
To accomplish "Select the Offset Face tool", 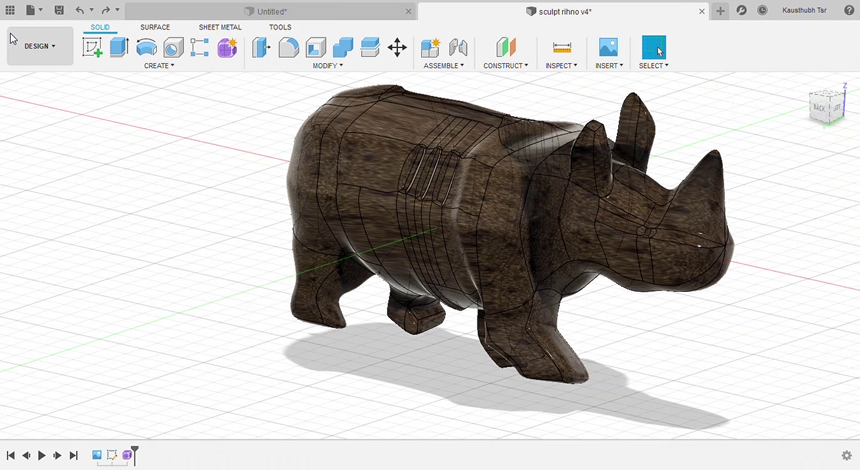I will (370, 47).
